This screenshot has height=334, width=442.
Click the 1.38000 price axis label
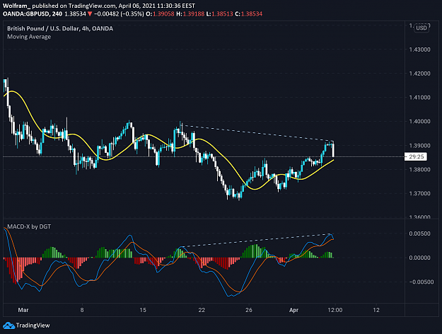(x=420, y=170)
